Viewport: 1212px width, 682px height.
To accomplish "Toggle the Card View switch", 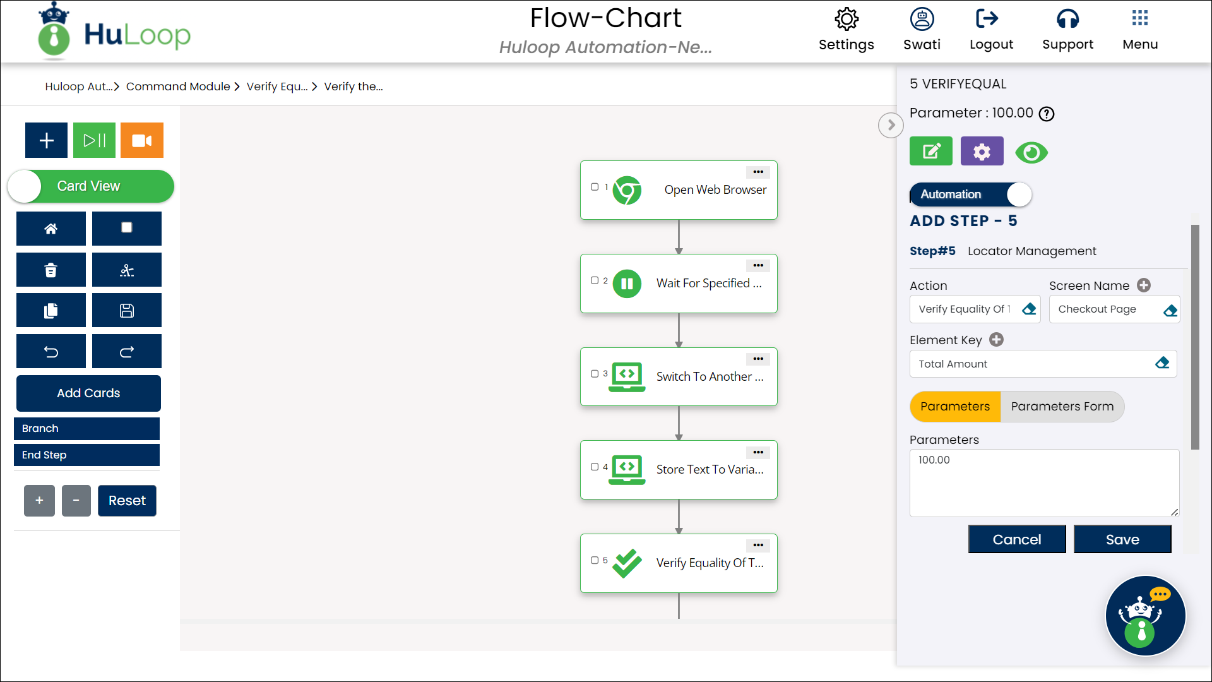I will (x=90, y=186).
